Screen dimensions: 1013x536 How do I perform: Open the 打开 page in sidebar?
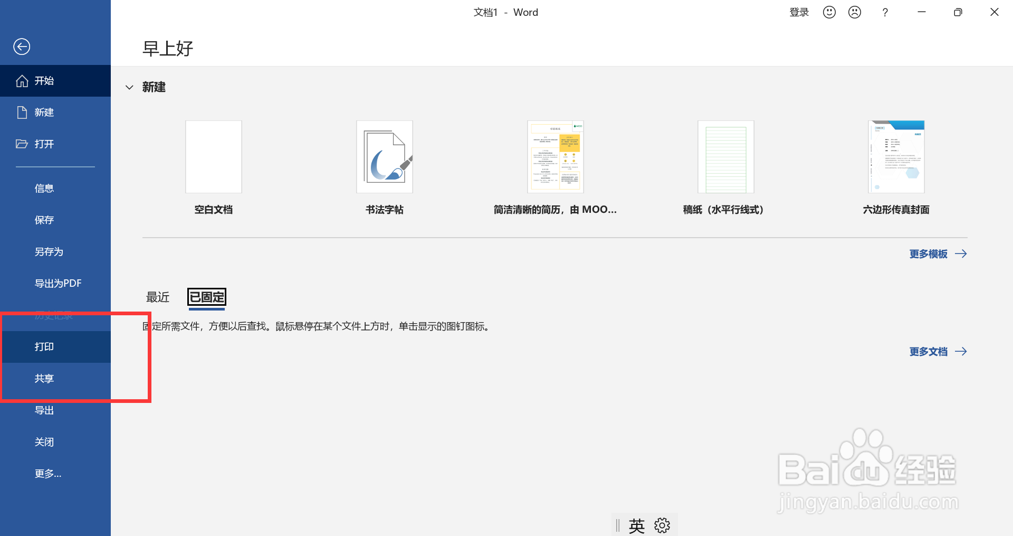click(55, 144)
